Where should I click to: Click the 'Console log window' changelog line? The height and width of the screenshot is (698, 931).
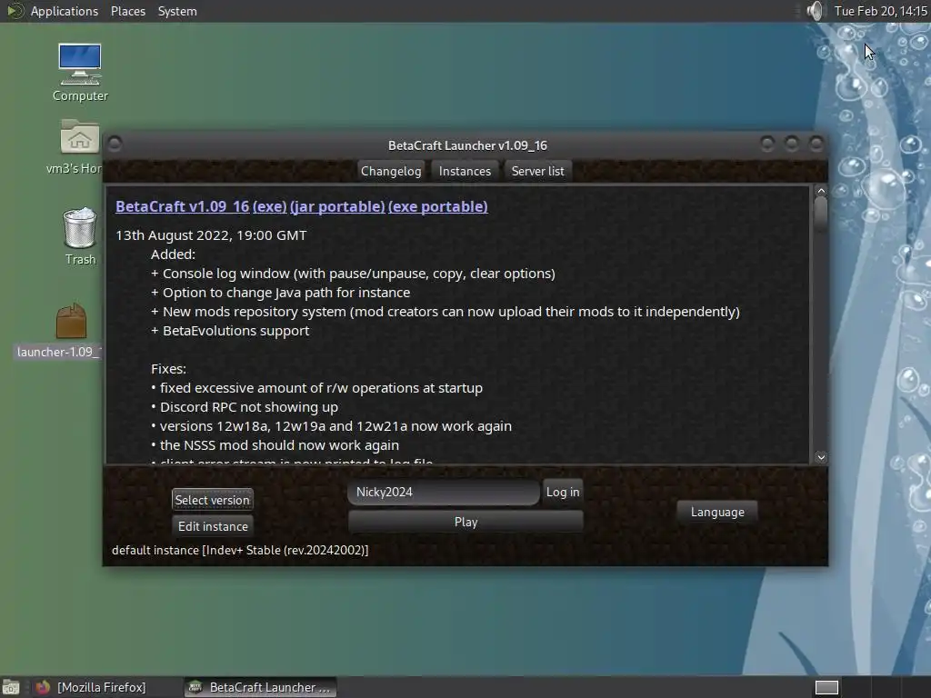click(x=353, y=274)
